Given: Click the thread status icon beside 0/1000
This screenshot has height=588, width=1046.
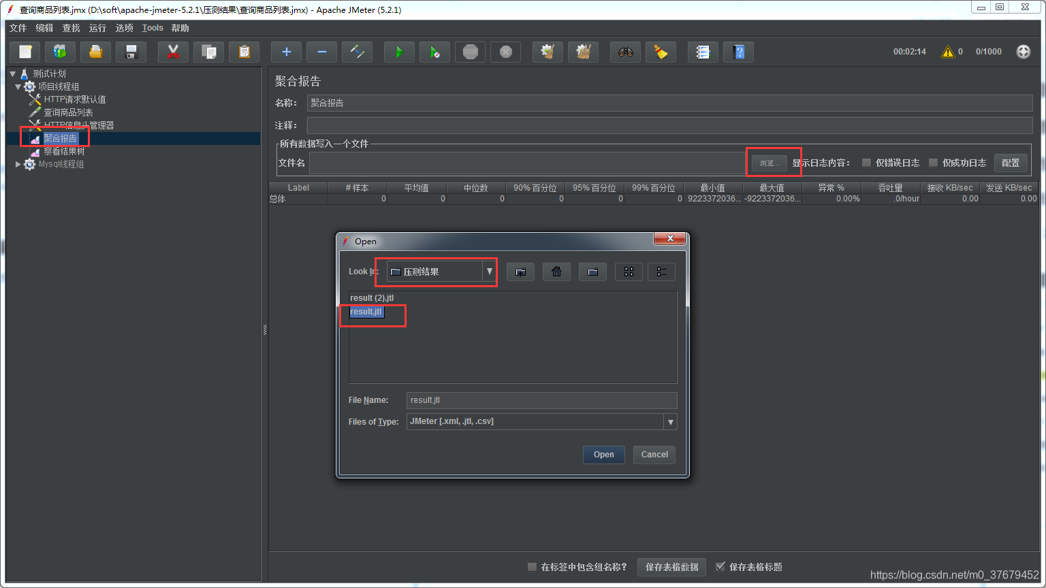Looking at the screenshot, I should [x=1024, y=52].
